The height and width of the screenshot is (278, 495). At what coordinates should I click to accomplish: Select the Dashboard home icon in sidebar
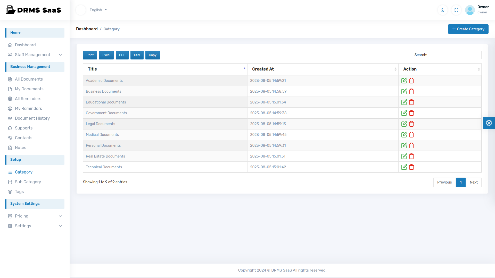(10, 45)
